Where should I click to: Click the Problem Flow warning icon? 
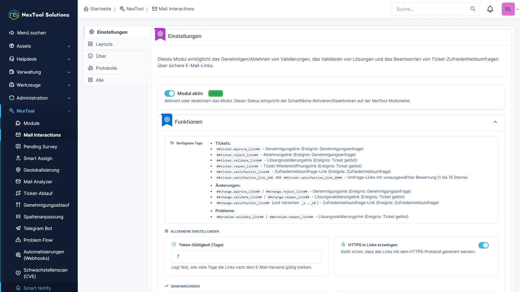tap(18, 240)
